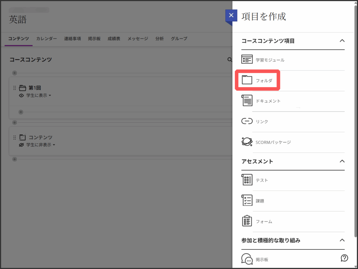Open the 第1回 folder
358x269 pixels.
35,88
